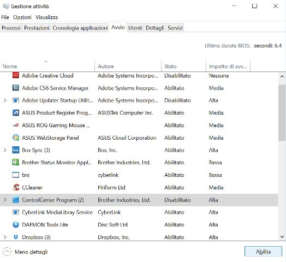Screen dimensions: 286x262
Task: Click the ASUS Product Register Program icon
Action: coord(16,112)
